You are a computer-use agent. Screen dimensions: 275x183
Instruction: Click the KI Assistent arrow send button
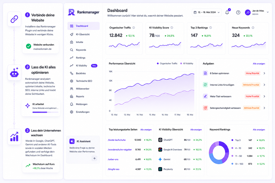(94, 158)
